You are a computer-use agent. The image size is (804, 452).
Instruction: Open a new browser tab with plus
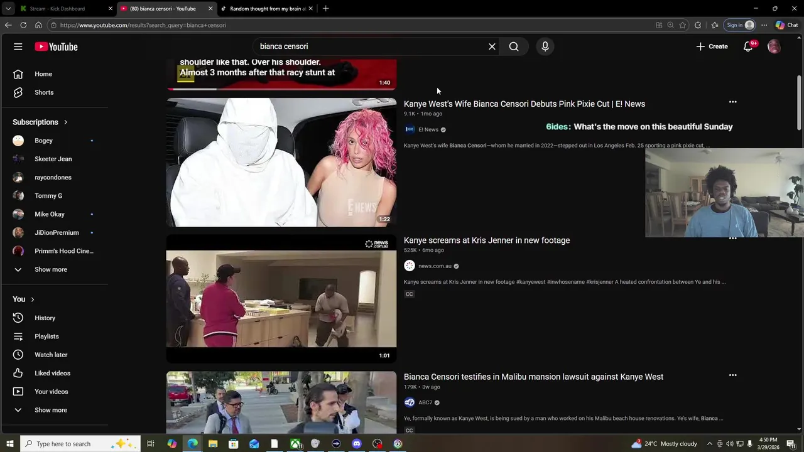(325, 9)
